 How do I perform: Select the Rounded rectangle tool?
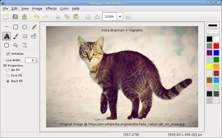[7, 45]
